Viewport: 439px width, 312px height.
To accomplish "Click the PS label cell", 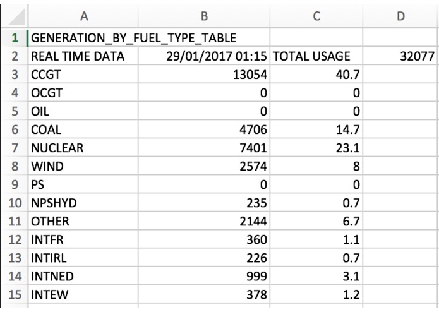I will 83,184.
